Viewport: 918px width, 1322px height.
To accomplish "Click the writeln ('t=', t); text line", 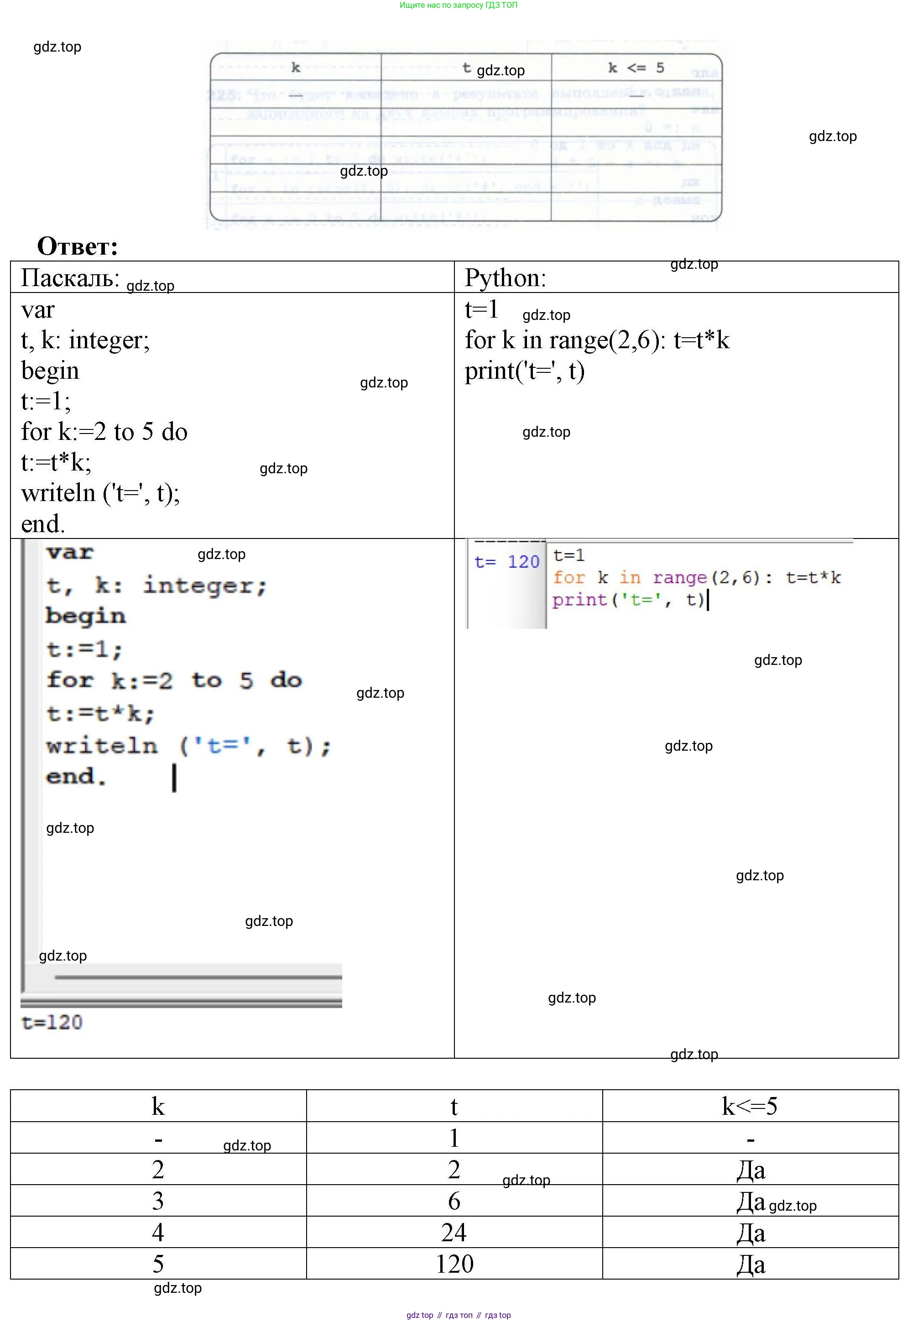I will (x=101, y=493).
